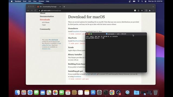Reload the git-scm.com page
The width and height of the screenshot is (173, 97).
point(35,11)
